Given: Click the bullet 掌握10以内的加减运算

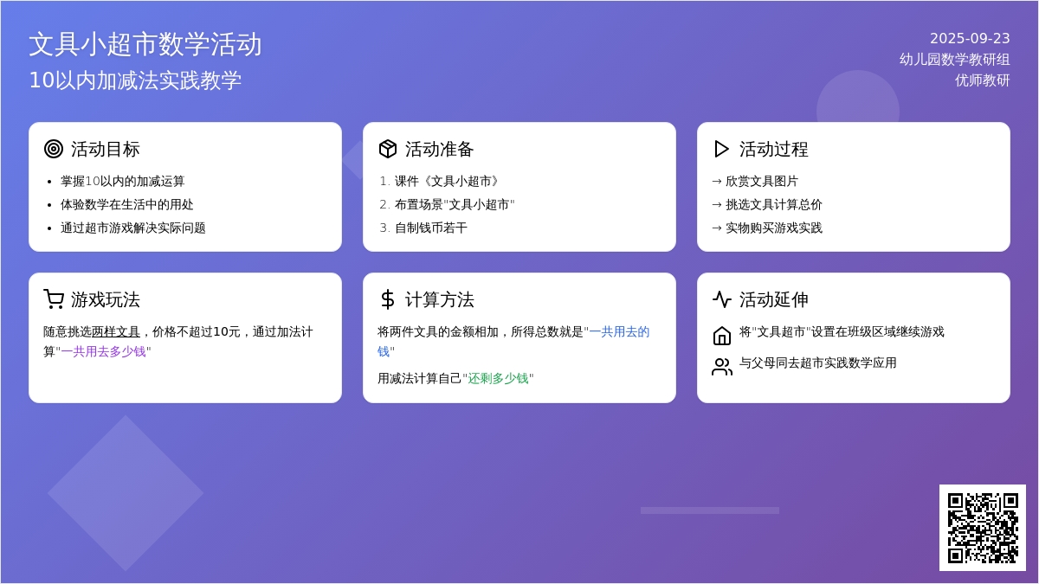Looking at the screenshot, I should coord(122,181).
